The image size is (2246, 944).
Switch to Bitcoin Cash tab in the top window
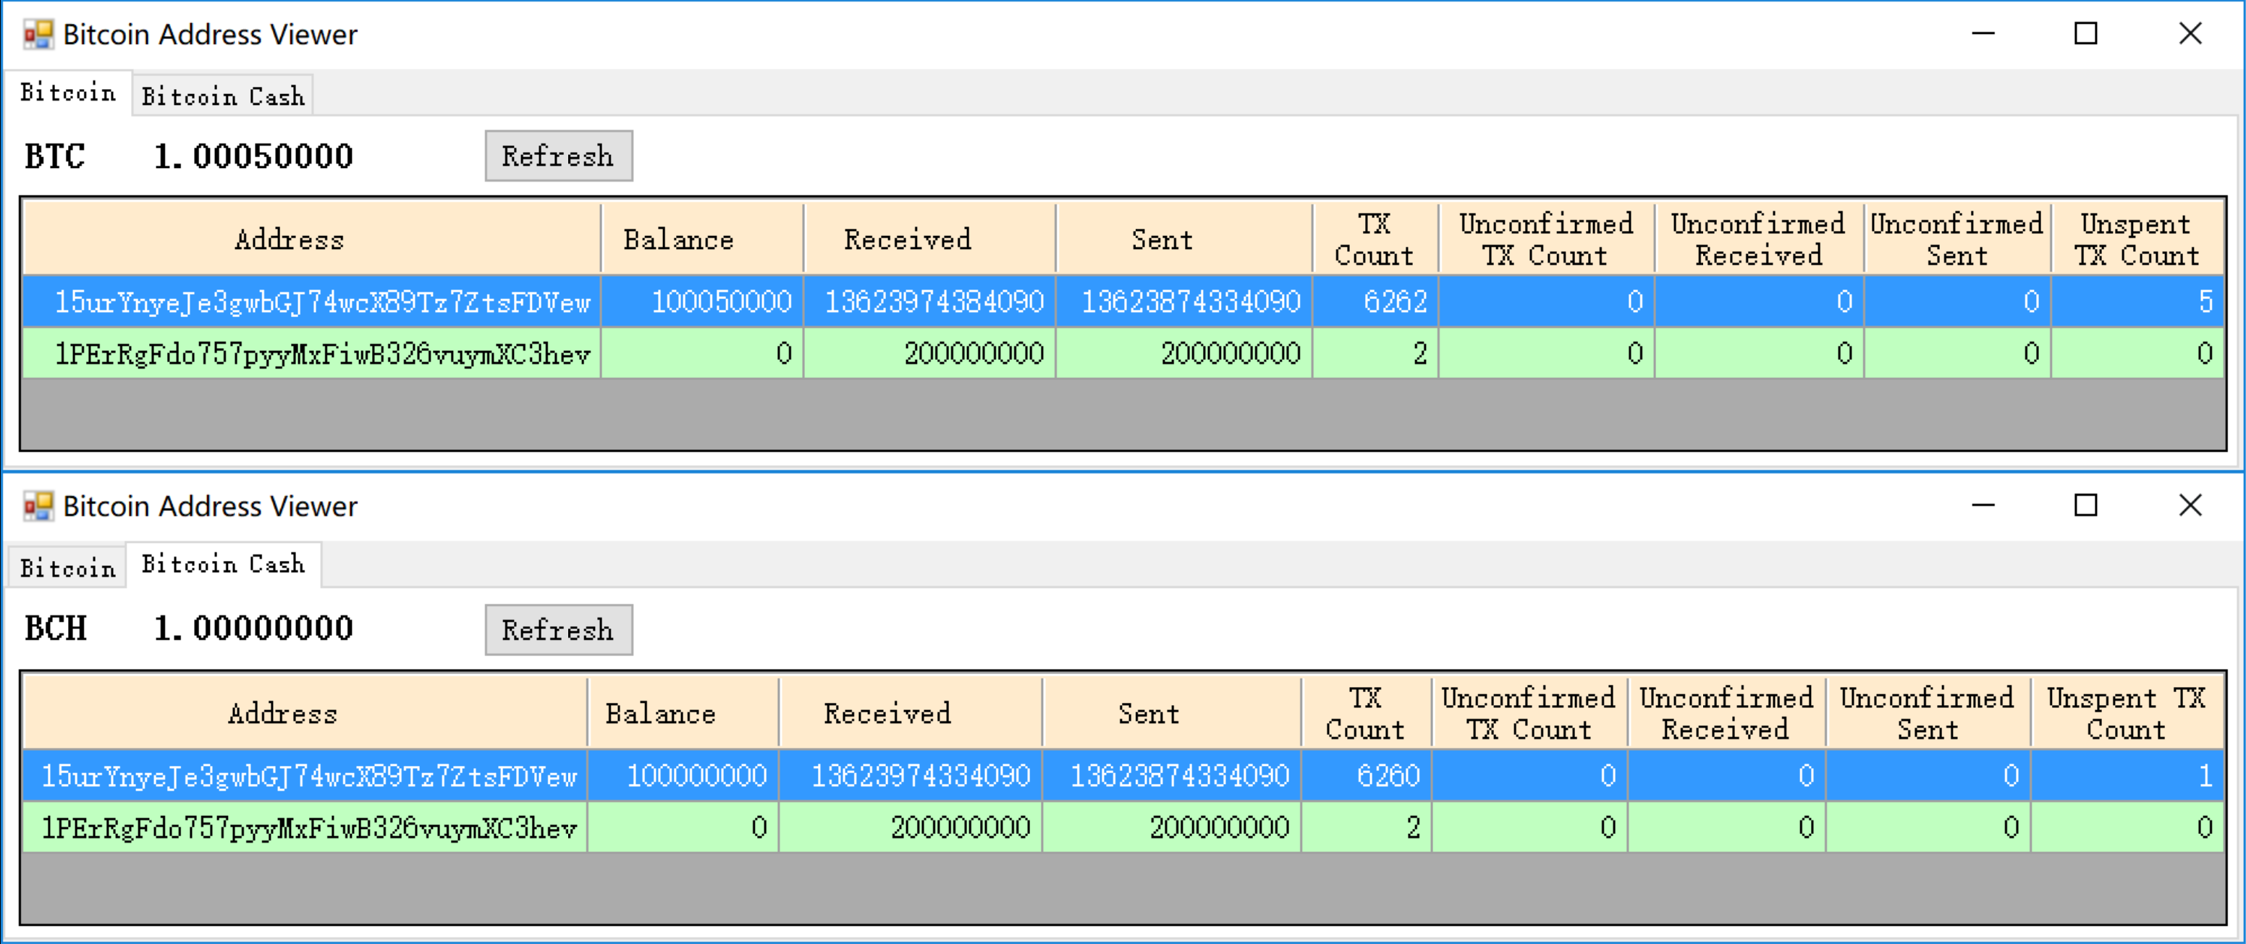223,95
